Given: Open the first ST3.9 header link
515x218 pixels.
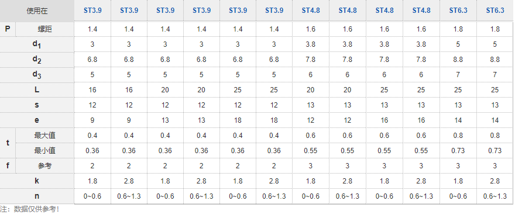Looking at the screenshot, I should click(92, 11).
